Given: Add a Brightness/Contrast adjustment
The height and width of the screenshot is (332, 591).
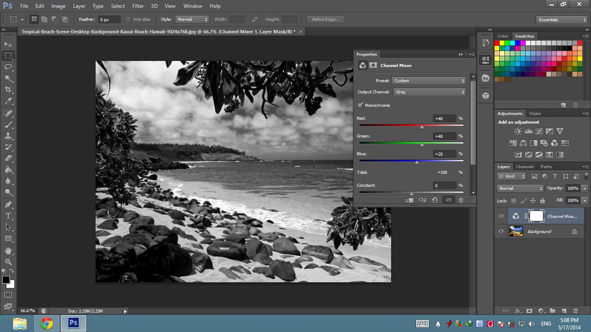Looking at the screenshot, I should point(518,131).
